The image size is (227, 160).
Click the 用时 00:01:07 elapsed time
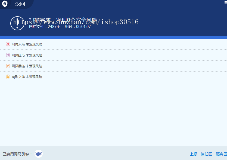tap(78, 27)
